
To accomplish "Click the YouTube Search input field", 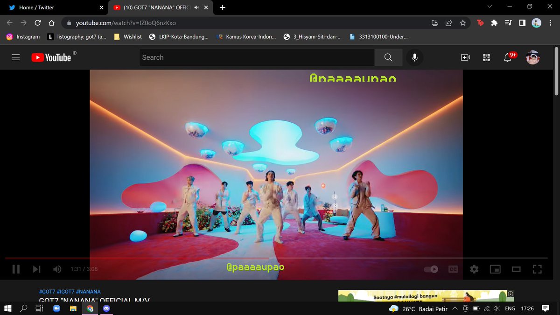I will pos(257,57).
